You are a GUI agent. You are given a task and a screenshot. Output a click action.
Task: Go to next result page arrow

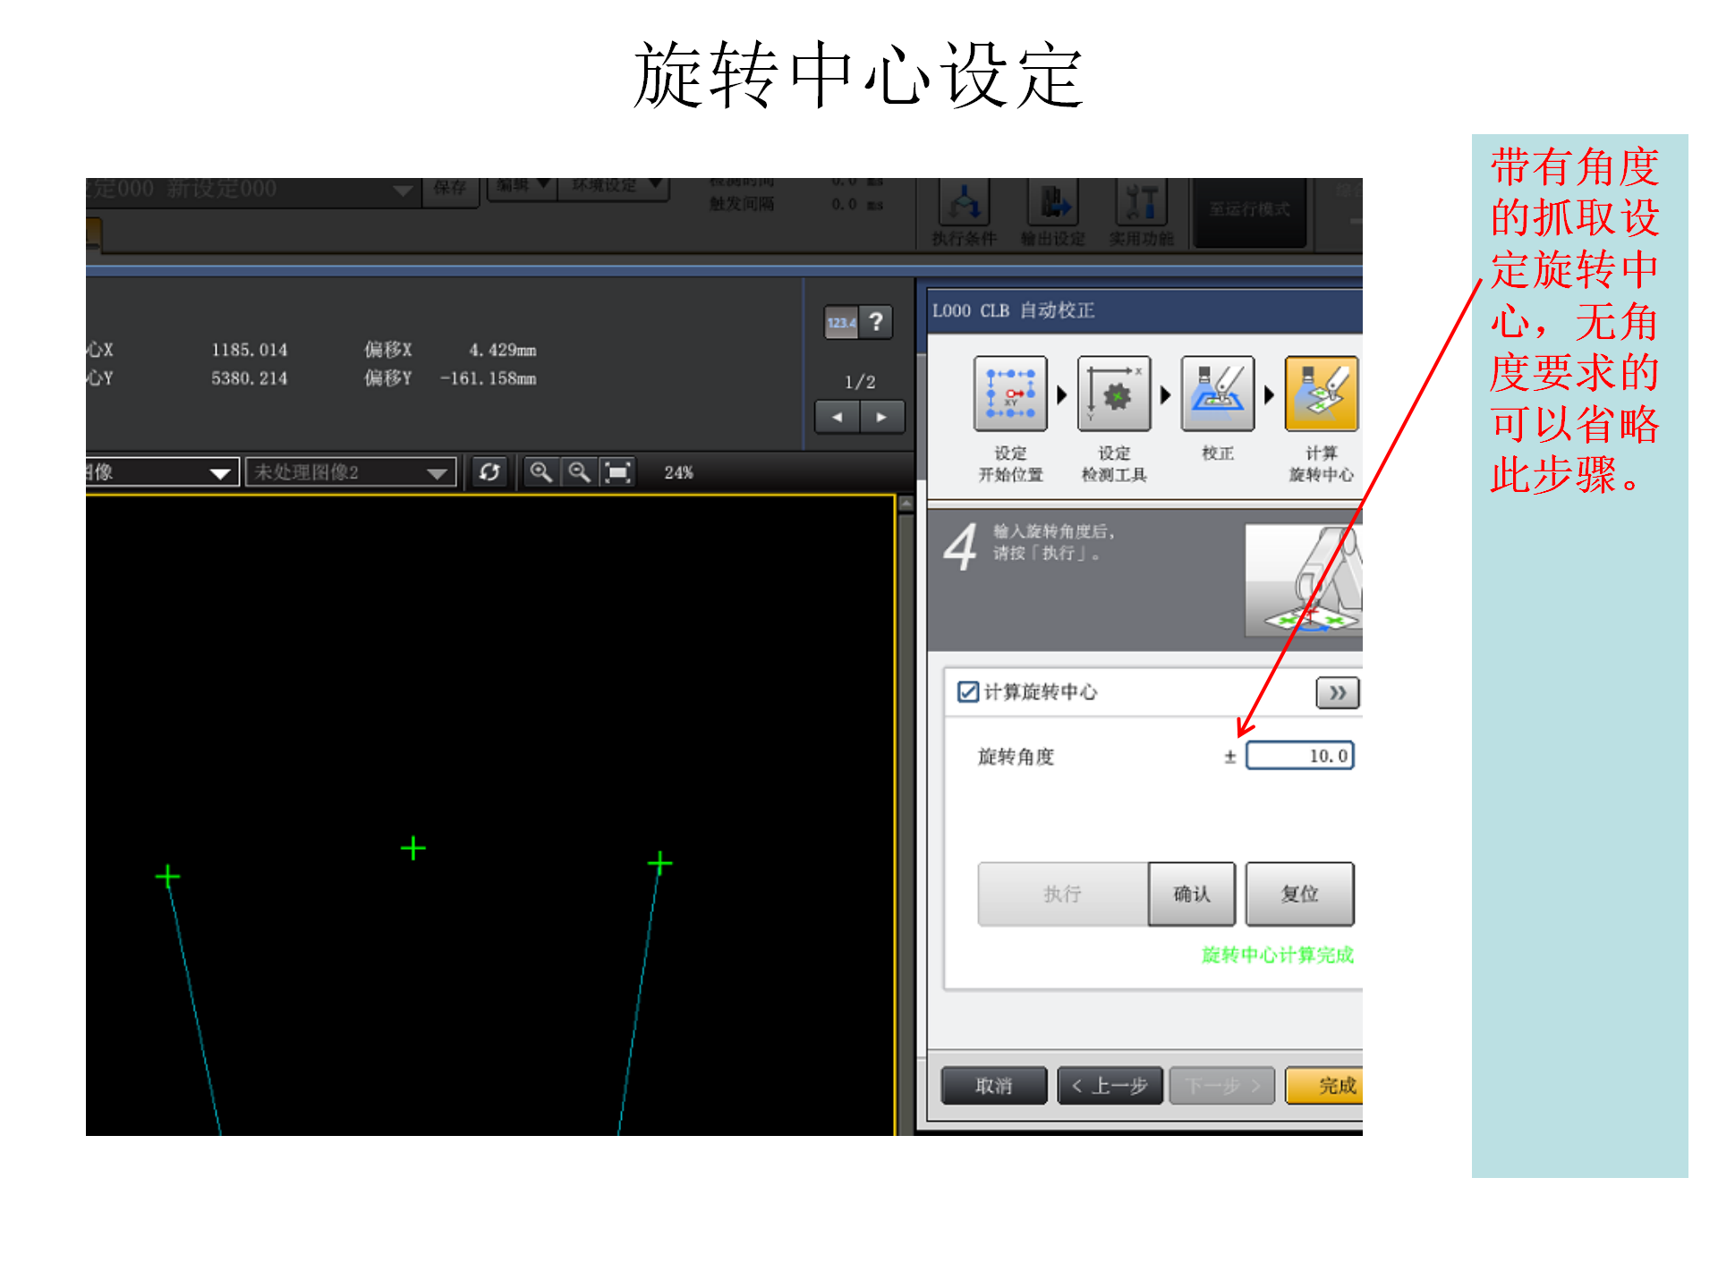point(882,417)
